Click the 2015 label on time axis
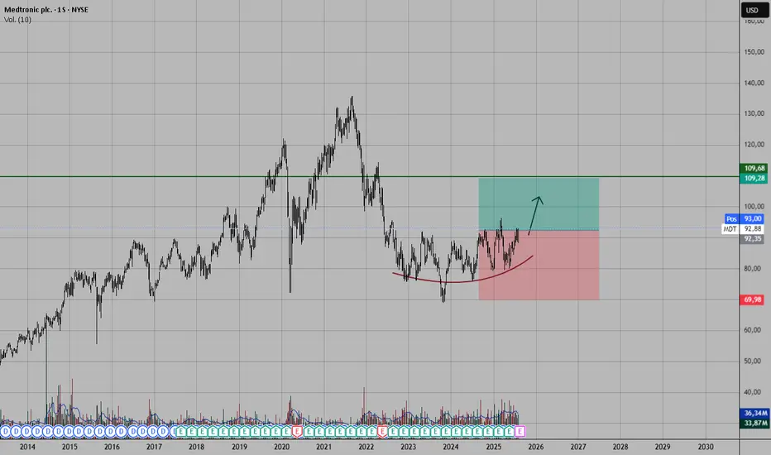771x455 pixels. 69,447
